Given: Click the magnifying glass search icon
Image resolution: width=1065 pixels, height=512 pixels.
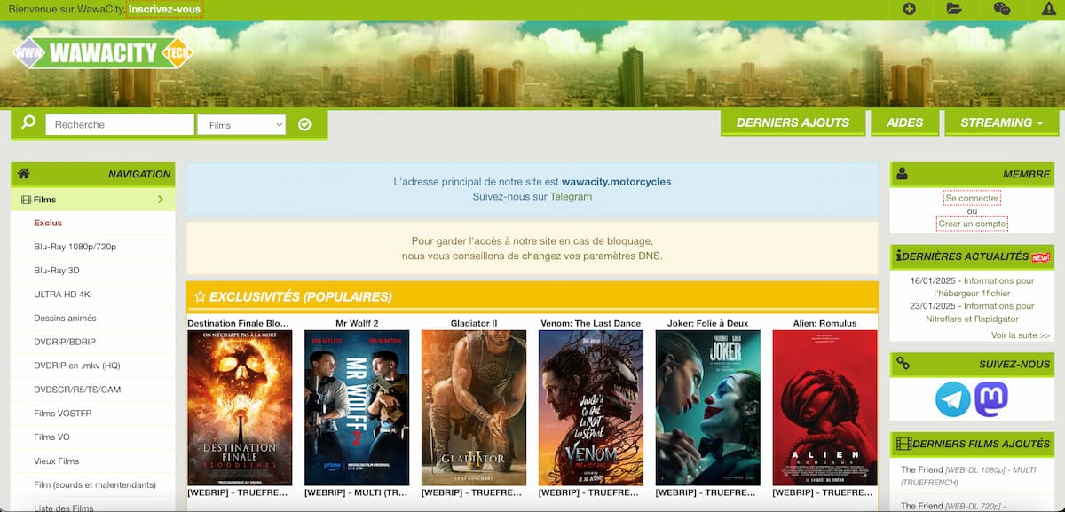Looking at the screenshot, I should point(28,123).
